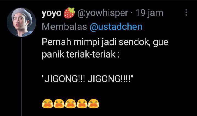
Task: Click the thread connector line under avatar
Action: [21, 77]
